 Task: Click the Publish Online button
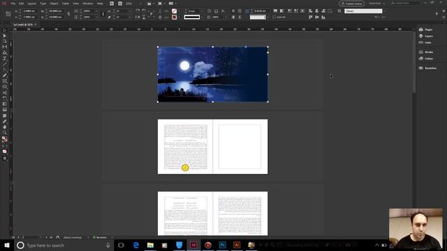point(352,3)
